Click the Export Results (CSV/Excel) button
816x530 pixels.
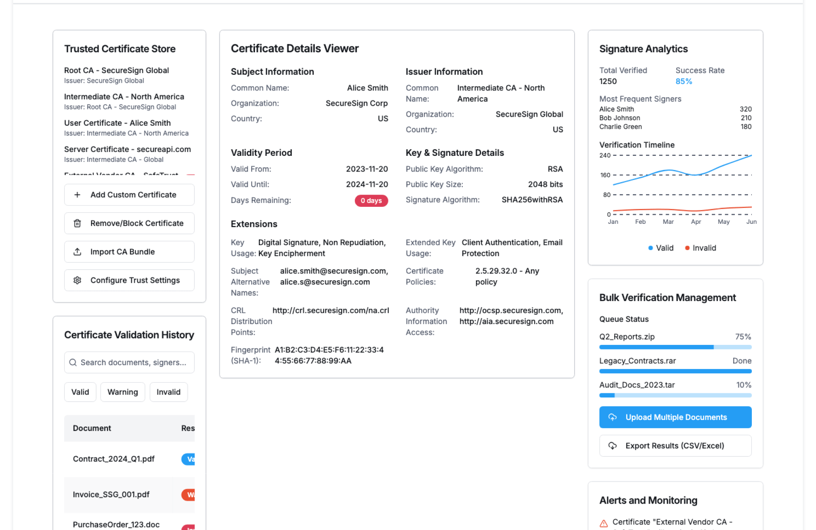[675, 446]
